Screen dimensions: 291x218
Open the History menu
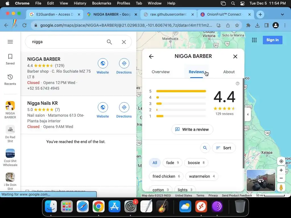click(x=80, y=3)
